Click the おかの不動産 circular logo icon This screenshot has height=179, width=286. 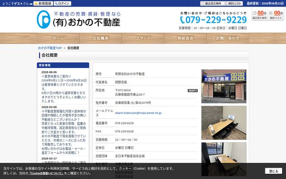tap(44, 19)
